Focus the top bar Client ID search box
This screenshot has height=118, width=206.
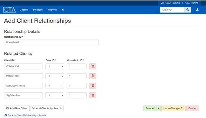[x=172, y=10]
